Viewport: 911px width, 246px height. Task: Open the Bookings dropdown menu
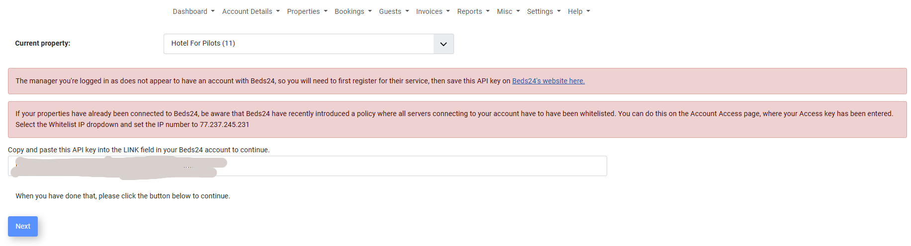pos(353,11)
